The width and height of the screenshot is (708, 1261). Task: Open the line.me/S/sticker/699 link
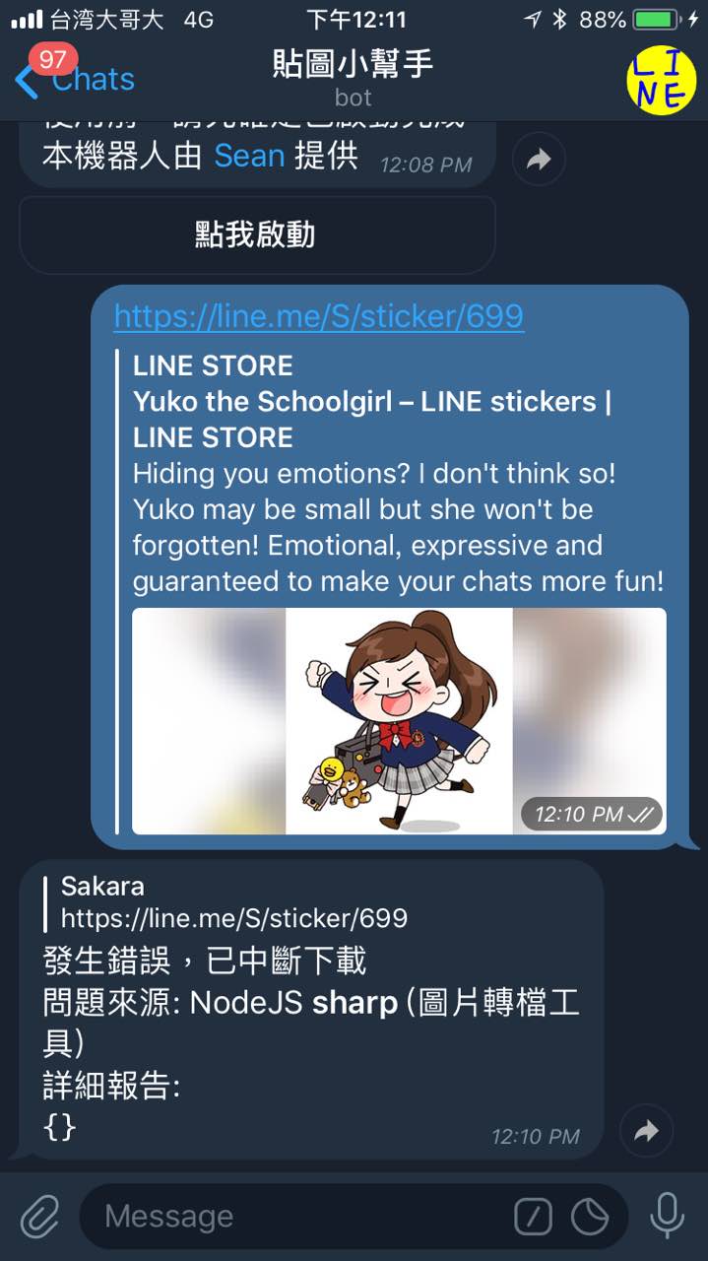(319, 316)
